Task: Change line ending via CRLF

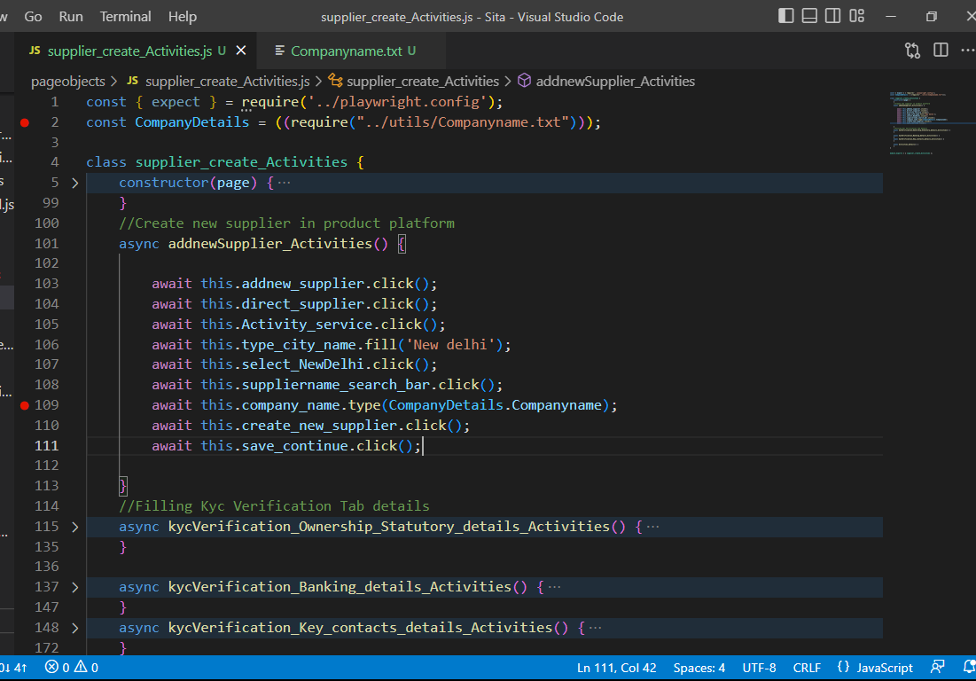Action: pos(807,668)
